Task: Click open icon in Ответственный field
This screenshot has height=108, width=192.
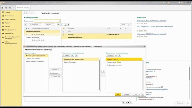Action: [59, 21]
